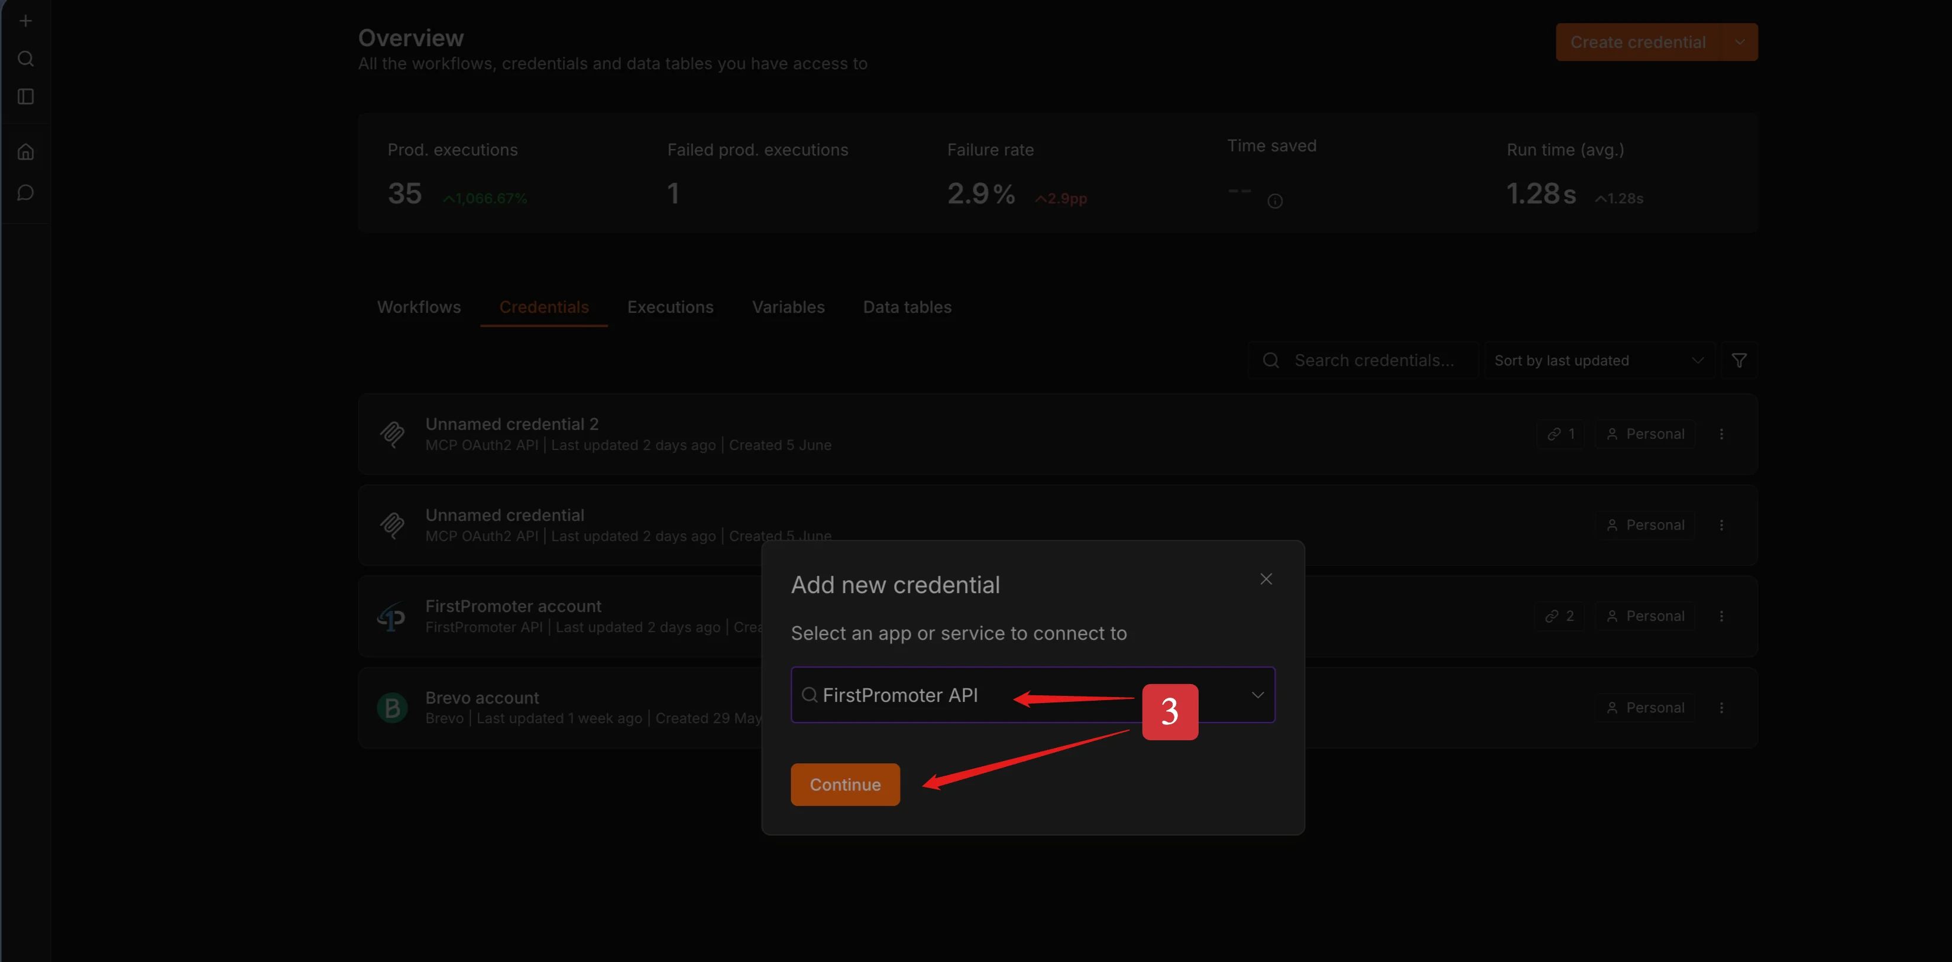
Task: Open options menu for Unnamed credential 2
Action: coord(1721,434)
